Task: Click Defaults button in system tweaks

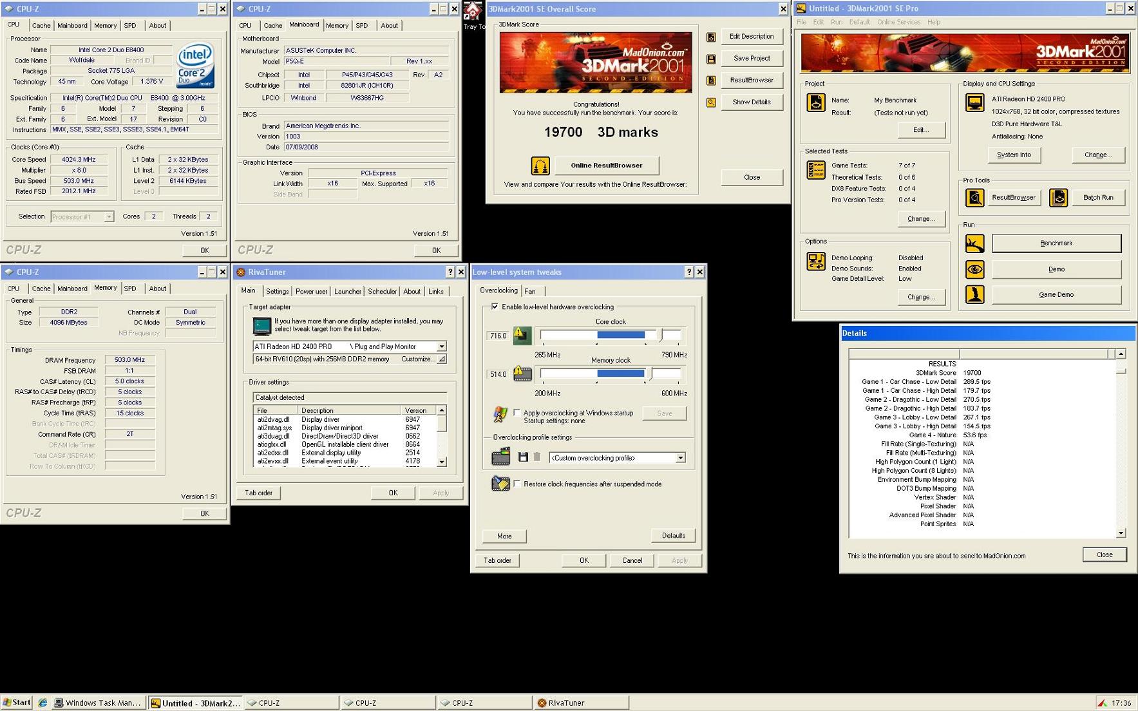Action: pyautogui.click(x=673, y=536)
